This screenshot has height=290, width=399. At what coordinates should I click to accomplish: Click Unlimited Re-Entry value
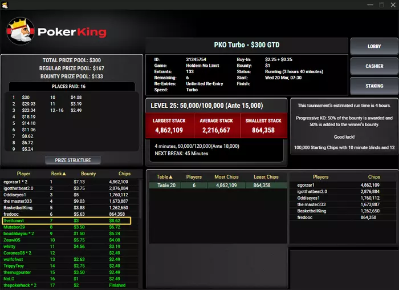point(205,83)
